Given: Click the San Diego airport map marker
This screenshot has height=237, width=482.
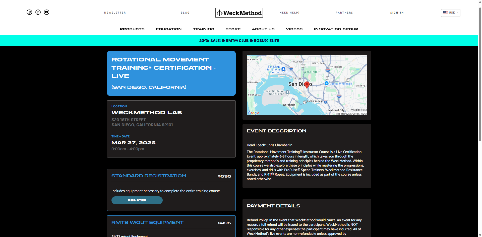Looking at the screenshot, I should (x=283, y=69).
